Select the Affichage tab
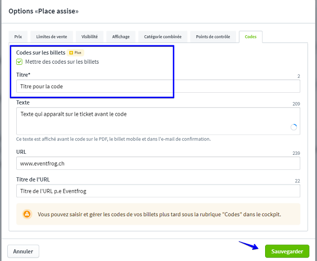 pos(121,37)
